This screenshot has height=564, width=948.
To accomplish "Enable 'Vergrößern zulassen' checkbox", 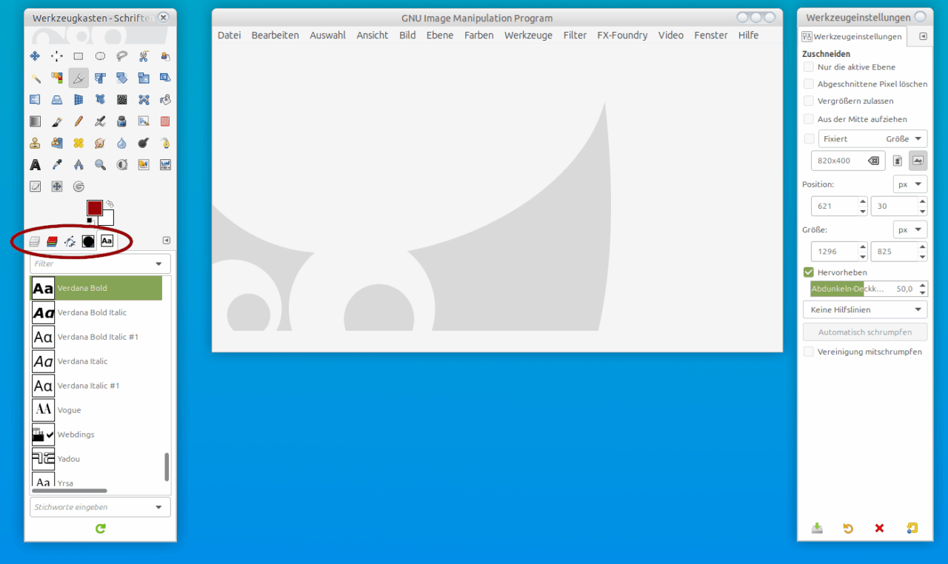I will coord(809,101).
